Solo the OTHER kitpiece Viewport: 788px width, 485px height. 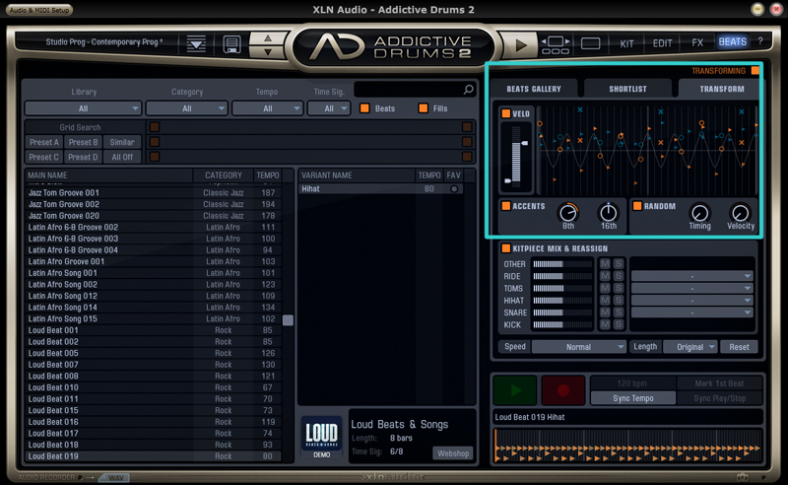click(x=619, y=264)
